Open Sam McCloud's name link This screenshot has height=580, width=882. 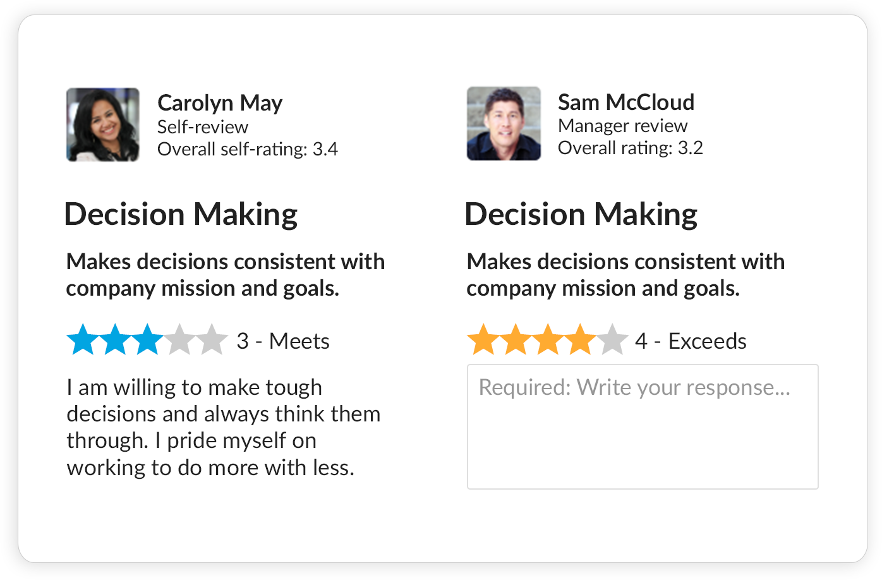coord(626,102)
